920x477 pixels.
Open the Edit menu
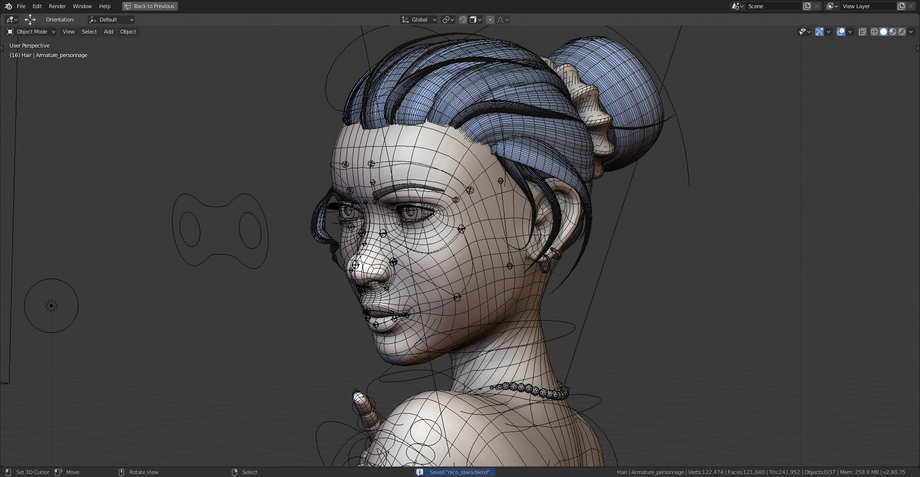click(37, 6)
